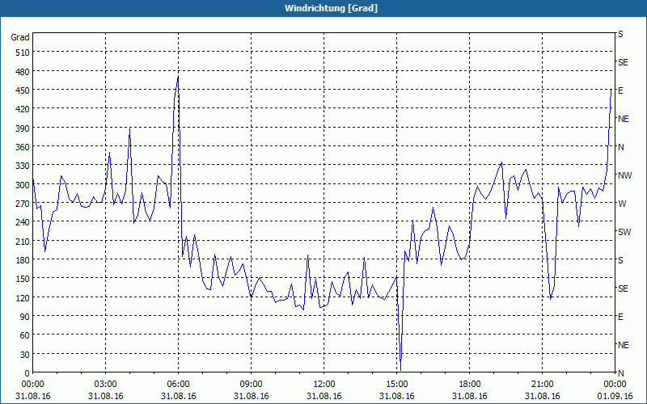The height and width of the screenshot is (404, 647).
Task: Pick the 0 y-axis tick label
Action: (x=27, y=373)
